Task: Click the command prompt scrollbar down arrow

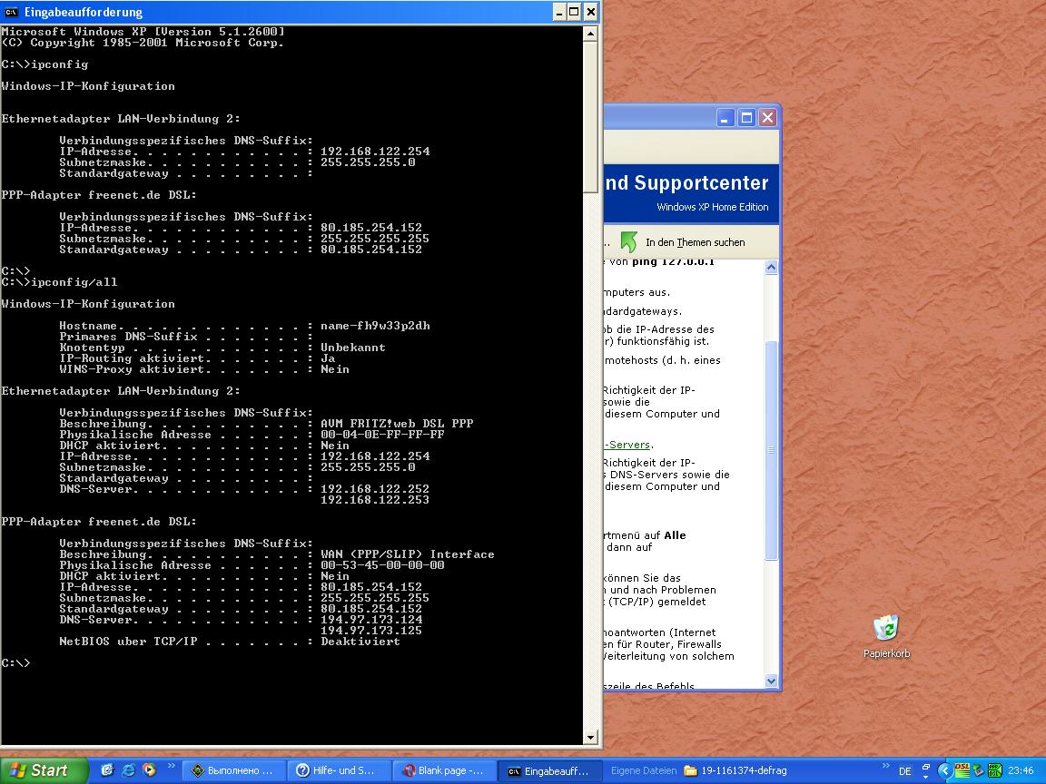Action: [590, 738]
